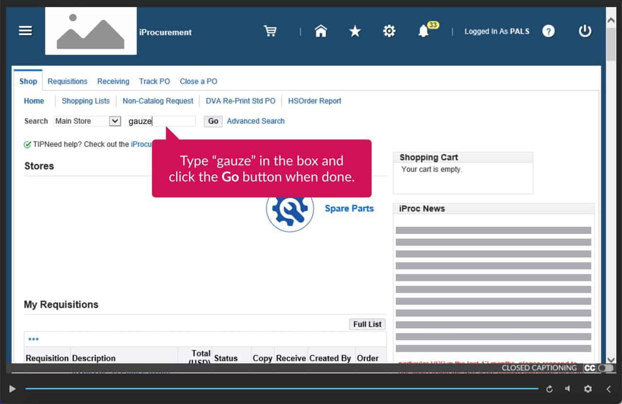This screenshot has width=622, height=404.
Task: Replay the tutorial with reload icon
Action: point(549,389)
